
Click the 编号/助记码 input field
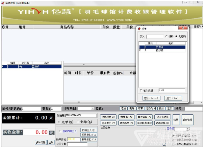31,109
